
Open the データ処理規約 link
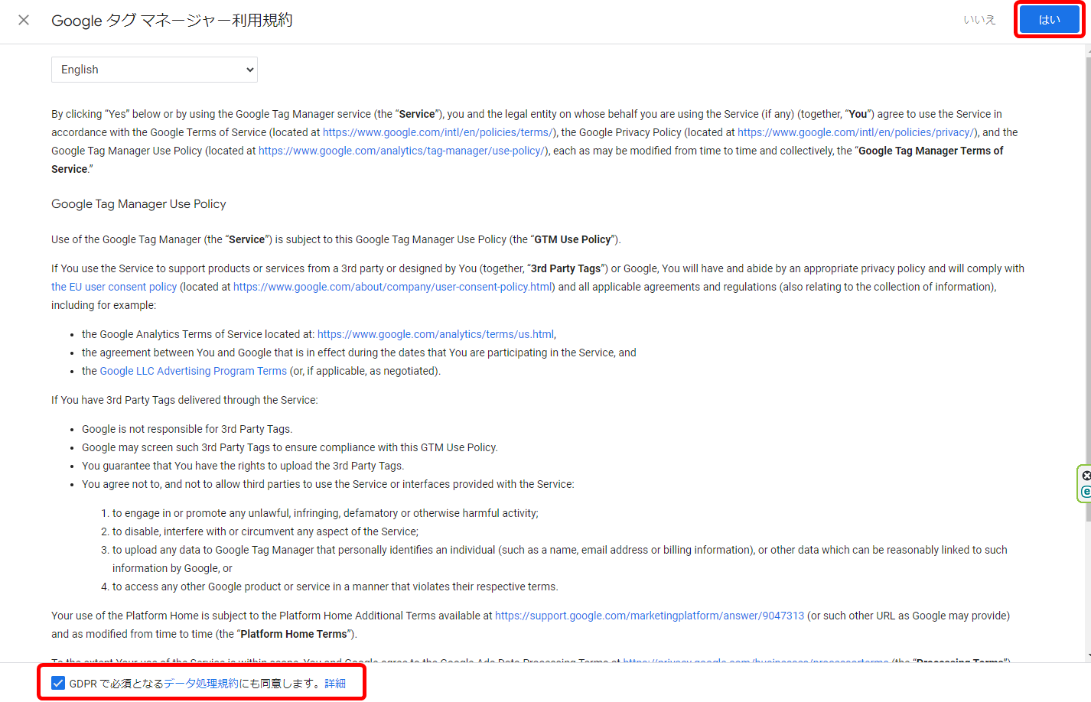pos(202,683)
